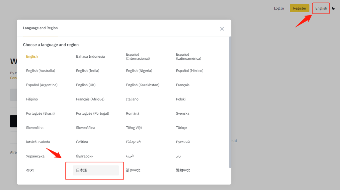
Task: Select 繁體中文 Traditional Chinese
Action: tap(183, 170)
